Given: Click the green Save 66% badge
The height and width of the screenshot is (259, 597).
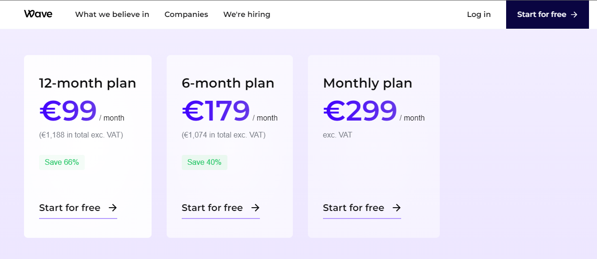Looking at the screenshot, I should point(62,162).
